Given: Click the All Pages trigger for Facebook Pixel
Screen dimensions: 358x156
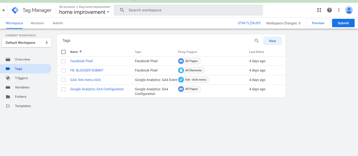Looking at the screenshot, I should click(189, 61).
